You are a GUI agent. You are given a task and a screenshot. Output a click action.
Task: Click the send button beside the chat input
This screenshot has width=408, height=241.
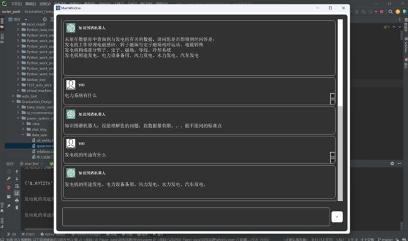337,217
